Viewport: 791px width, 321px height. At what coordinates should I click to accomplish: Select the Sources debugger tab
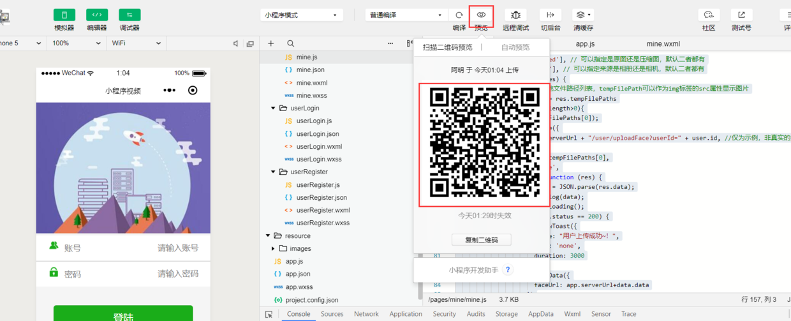point(332,314)
